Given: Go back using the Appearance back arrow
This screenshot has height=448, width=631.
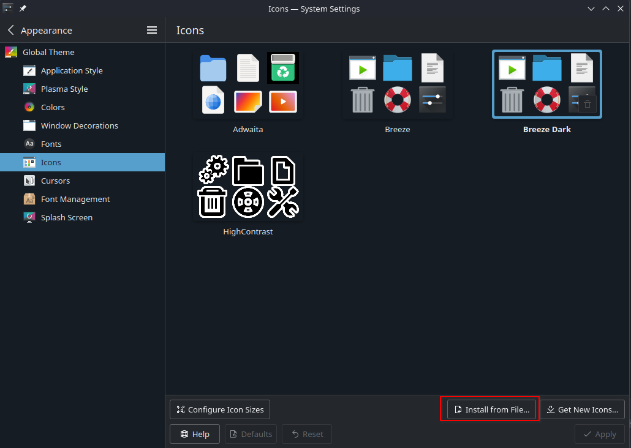Looking at the screenshot, I should 11,30.
